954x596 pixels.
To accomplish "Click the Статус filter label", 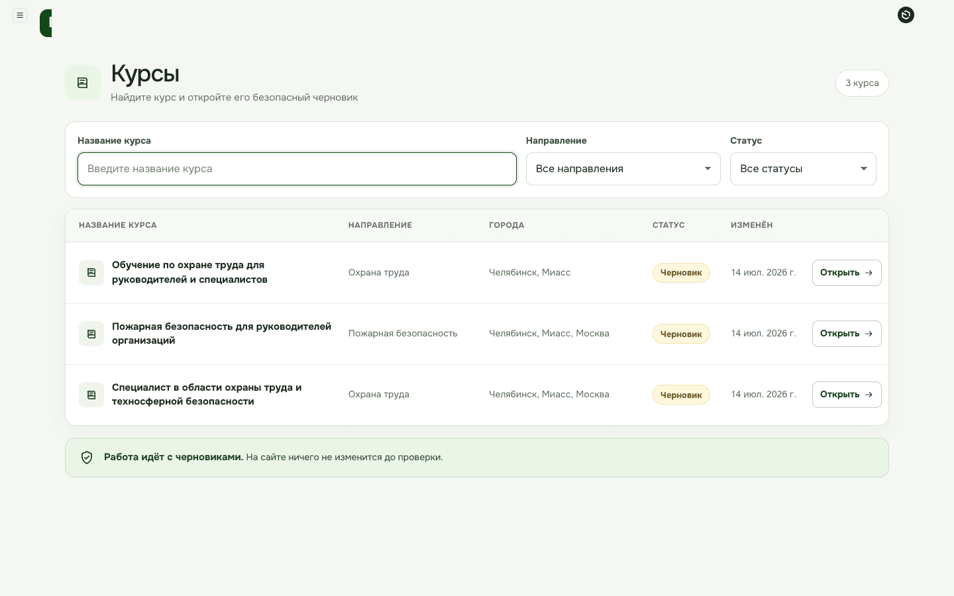I will pos(746,140).
